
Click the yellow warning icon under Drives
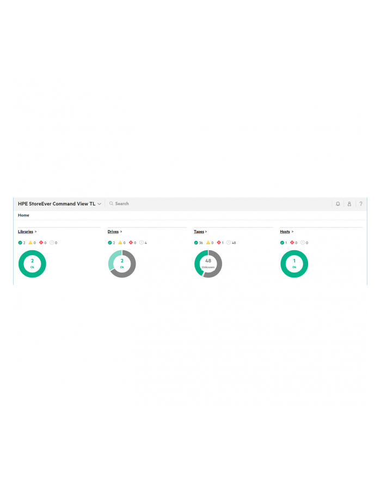coord(120,243)
